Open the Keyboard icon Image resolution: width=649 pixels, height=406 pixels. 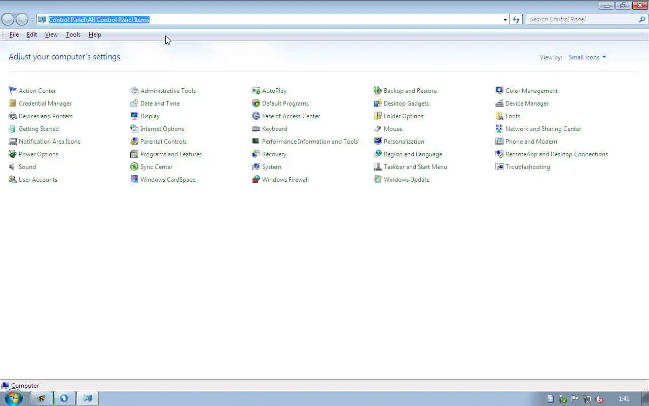tap(256, 129)
